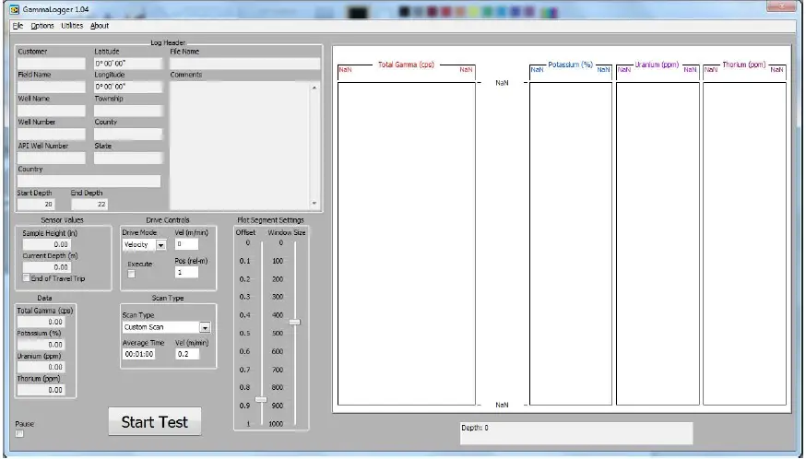Click the Window Size 500 tick label

point(278,333)
